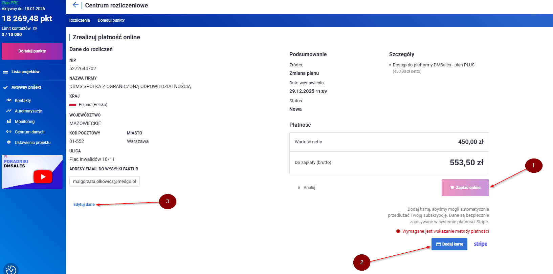Click the Zapłać online button
This screenshot has height=274, width=553.
[x=465, y=188]
